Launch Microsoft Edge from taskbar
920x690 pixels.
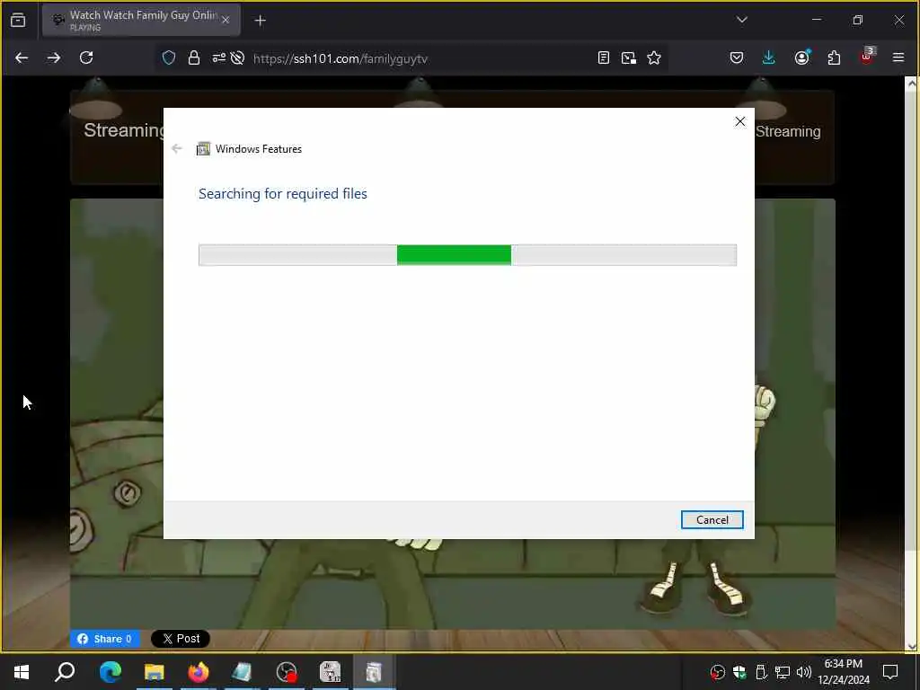click(x=110, y=672)
